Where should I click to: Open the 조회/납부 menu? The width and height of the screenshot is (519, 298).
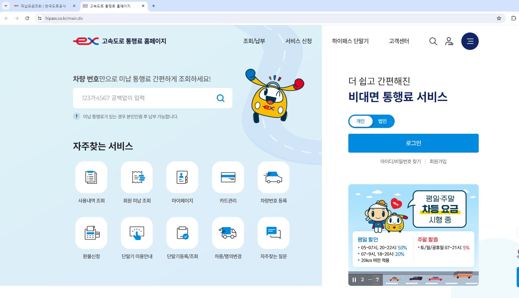(254, 41)
